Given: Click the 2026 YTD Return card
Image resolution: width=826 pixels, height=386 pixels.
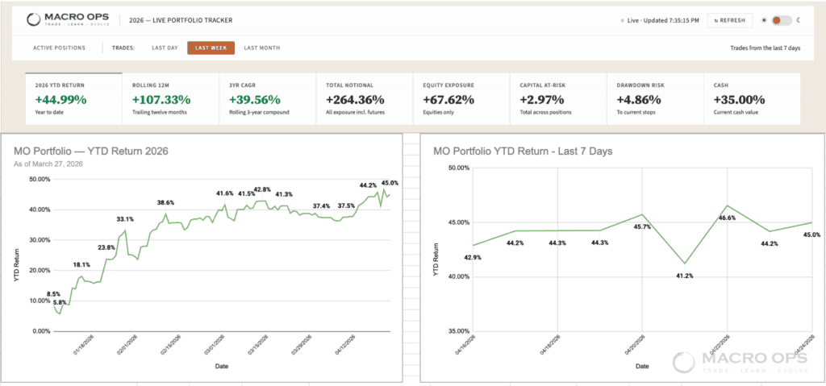Looking at the screenshot, I should coord(74,98).
